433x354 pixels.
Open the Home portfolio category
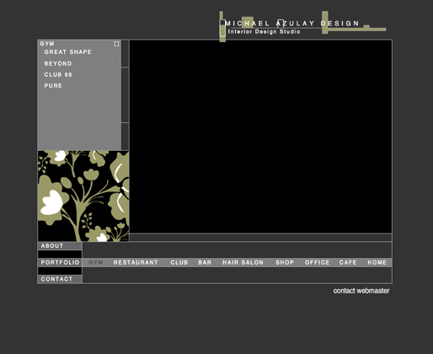pos(377,262)
